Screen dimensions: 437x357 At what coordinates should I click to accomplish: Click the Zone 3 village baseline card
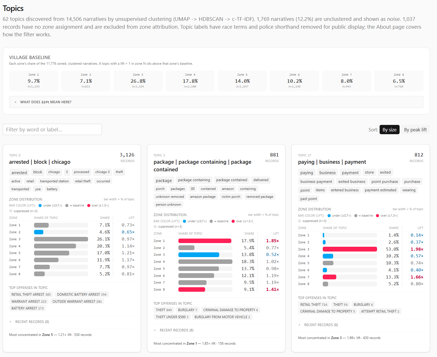tap(138, 81)
